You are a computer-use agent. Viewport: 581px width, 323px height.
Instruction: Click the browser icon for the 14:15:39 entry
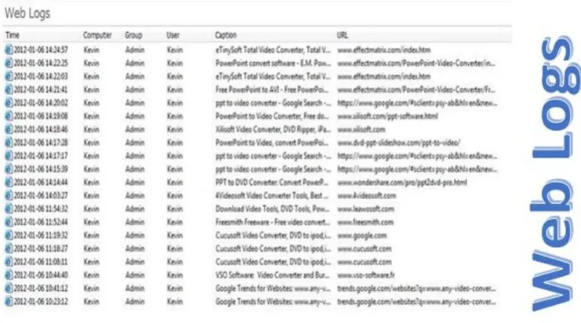click(9, 169)
